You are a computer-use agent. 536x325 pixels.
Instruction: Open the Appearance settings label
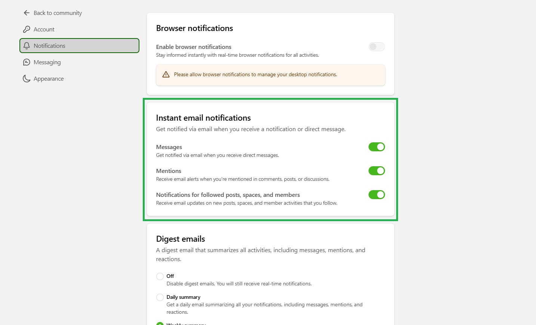[x=49, y=79]
